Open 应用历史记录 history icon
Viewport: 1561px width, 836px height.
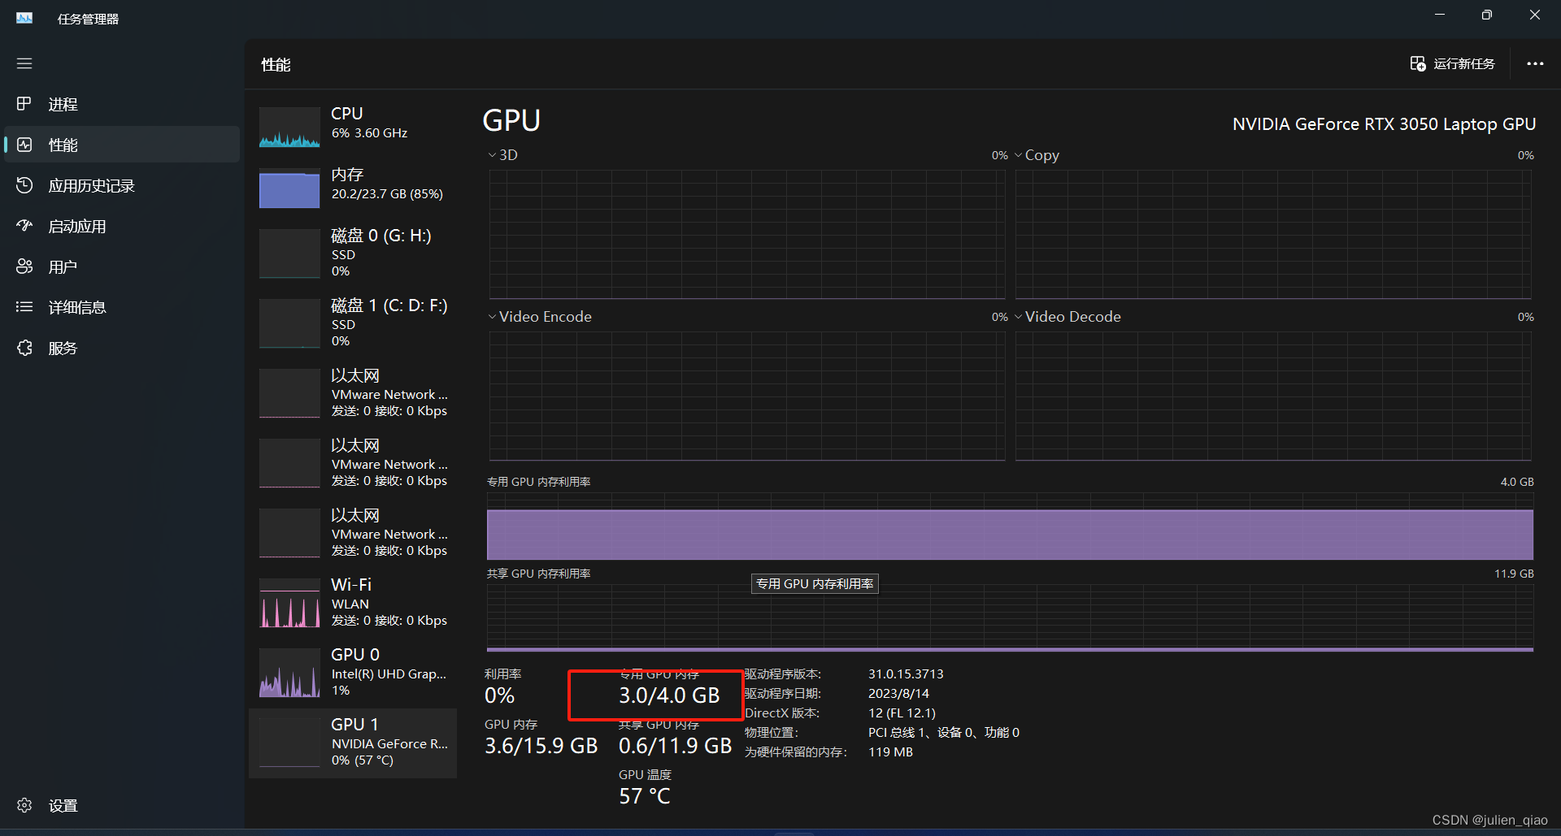click(24, 185)
